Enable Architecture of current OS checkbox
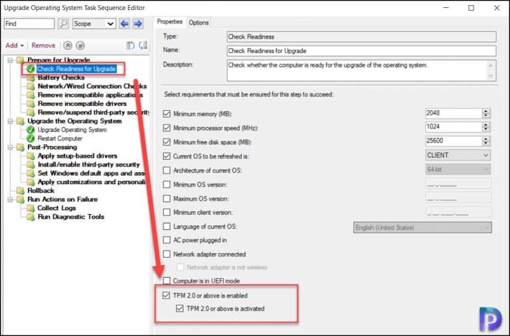The height and width of the screenshot is (336, 510). click(x=167, y=170)
